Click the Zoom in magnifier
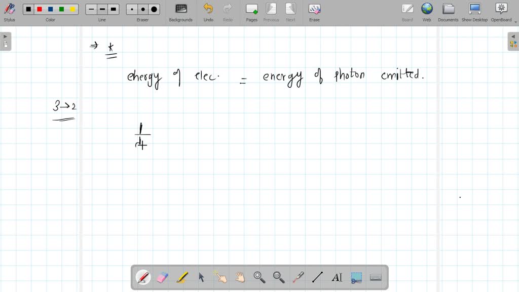 [259, 277]
